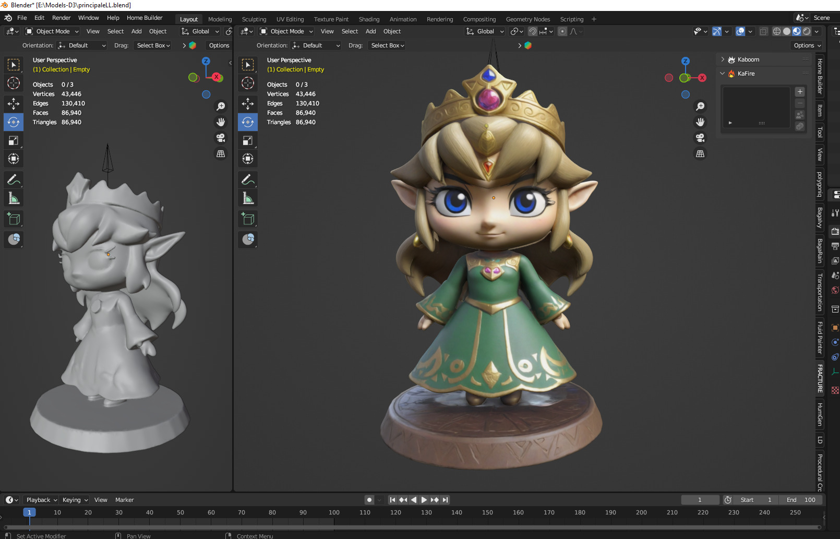Click the Kaboom explosion icon
This screenshot has height=539, width=840.
(x=731, y=59)
